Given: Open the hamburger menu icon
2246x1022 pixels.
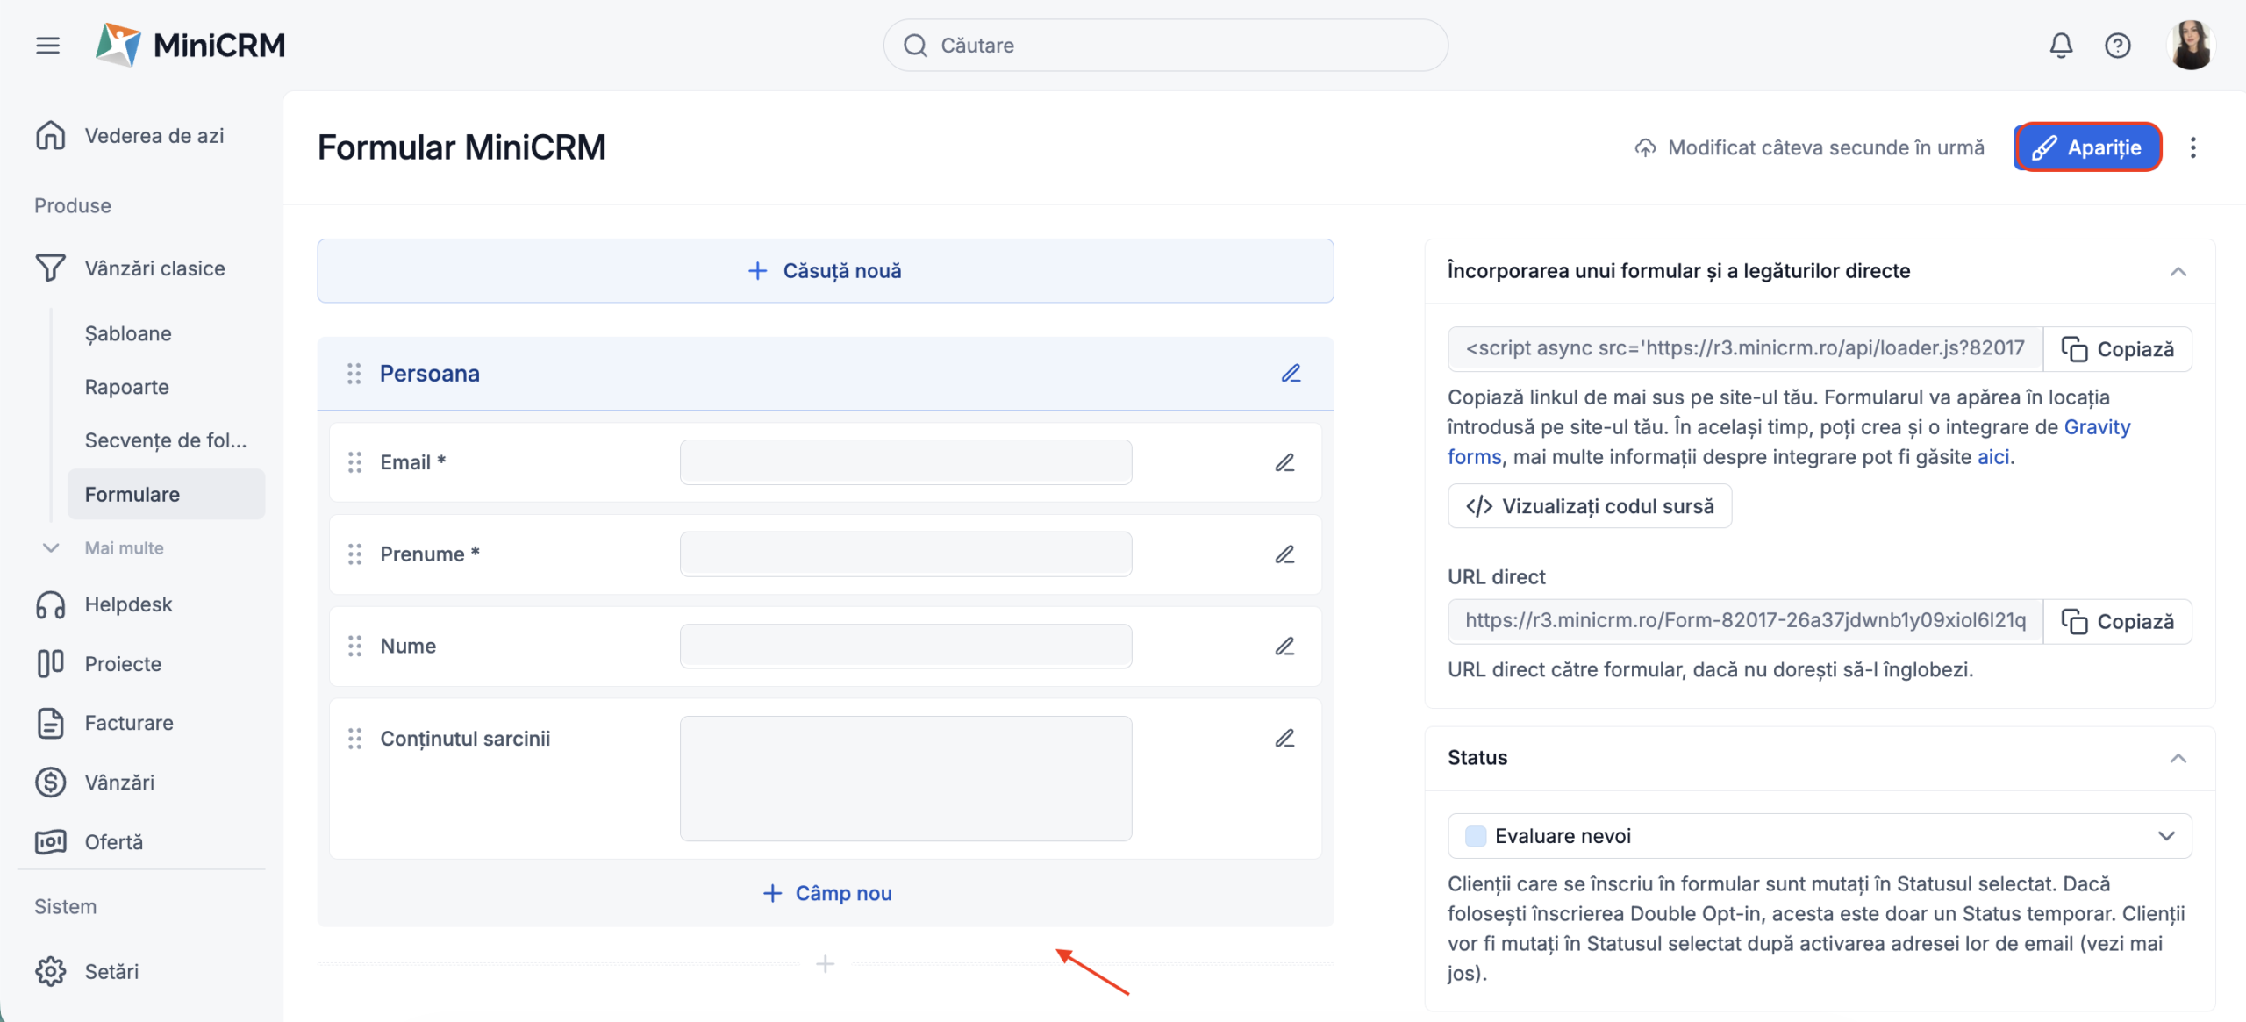Looking at the screenshot, I should pos(47,45).
